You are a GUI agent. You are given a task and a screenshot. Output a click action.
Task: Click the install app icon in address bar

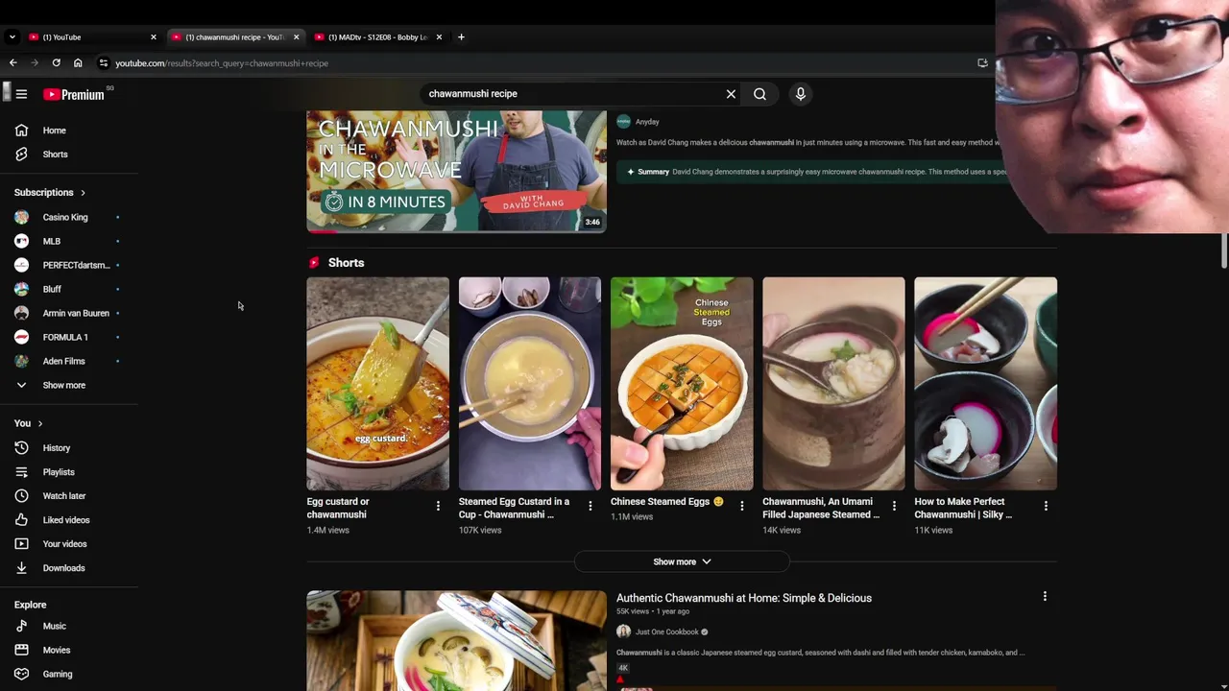(x=982, y=63)
